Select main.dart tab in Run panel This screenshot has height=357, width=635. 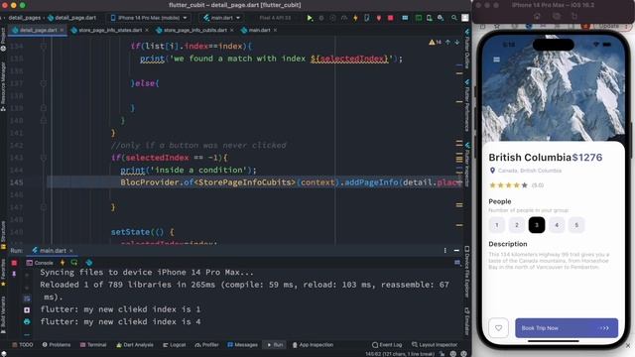click(53, 251)
